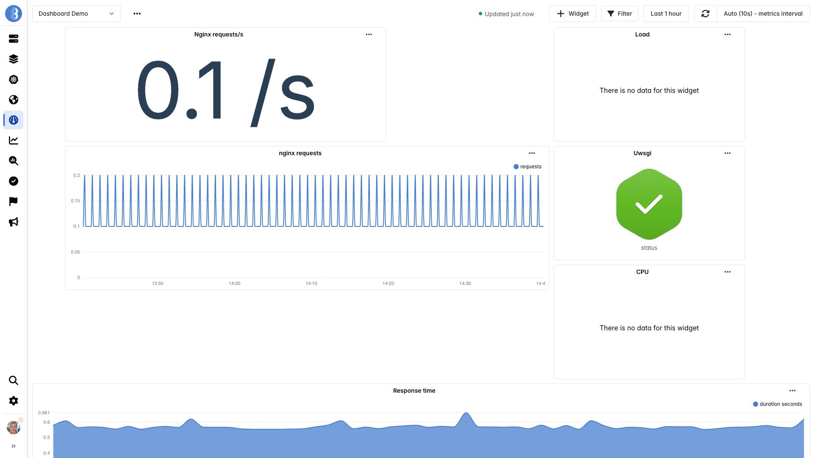Click the CPU widget title
Image resolution: width=815 pixels, height=458 pixels.
[x=642, y=272]
